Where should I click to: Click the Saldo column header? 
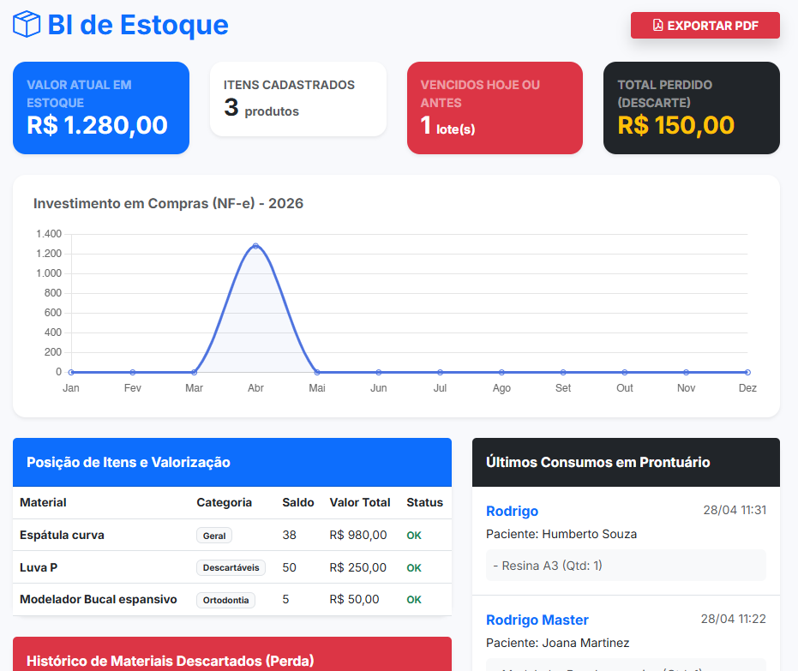(298, 503)
